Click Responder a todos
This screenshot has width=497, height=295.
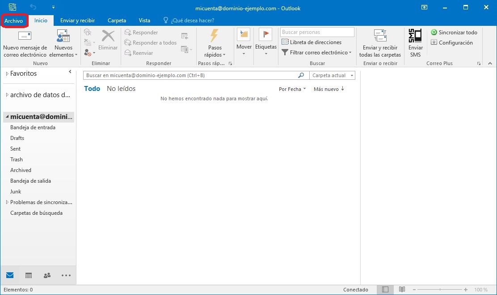point(151,42)
